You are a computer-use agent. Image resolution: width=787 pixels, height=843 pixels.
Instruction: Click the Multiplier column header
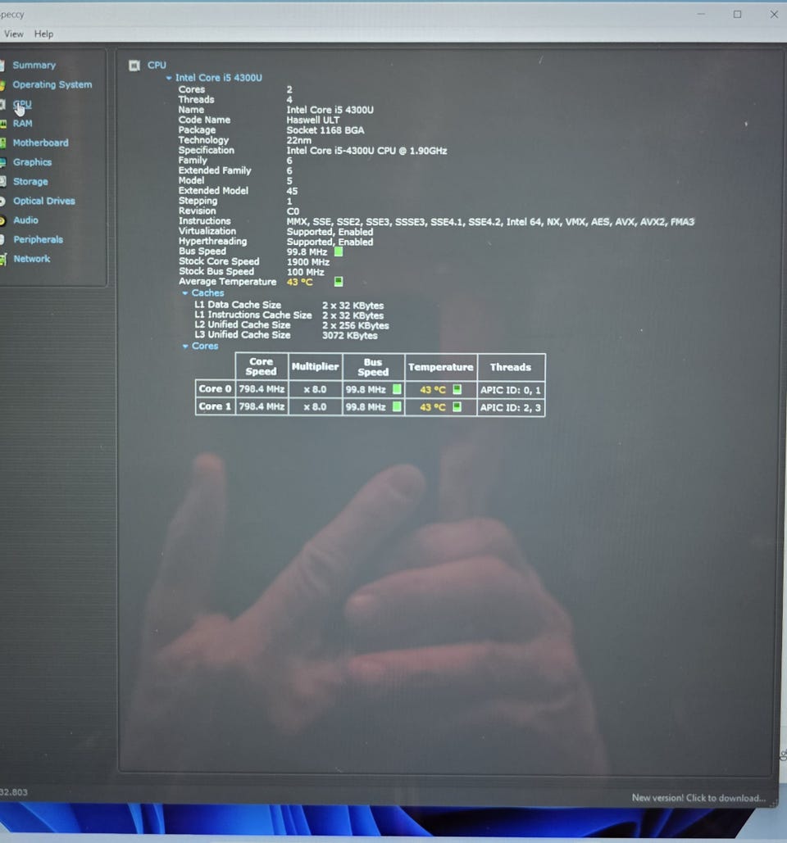316,367
